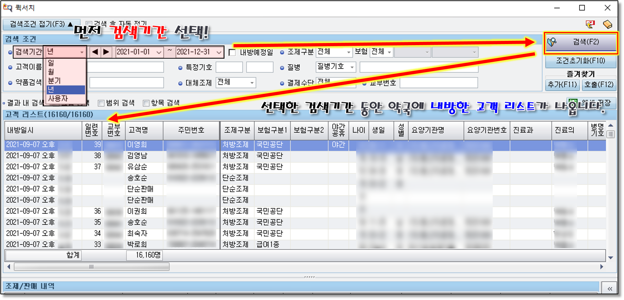Screen dimensions: 624x300
Task: Select 분기 from the period list
Action: pos(55,81)
